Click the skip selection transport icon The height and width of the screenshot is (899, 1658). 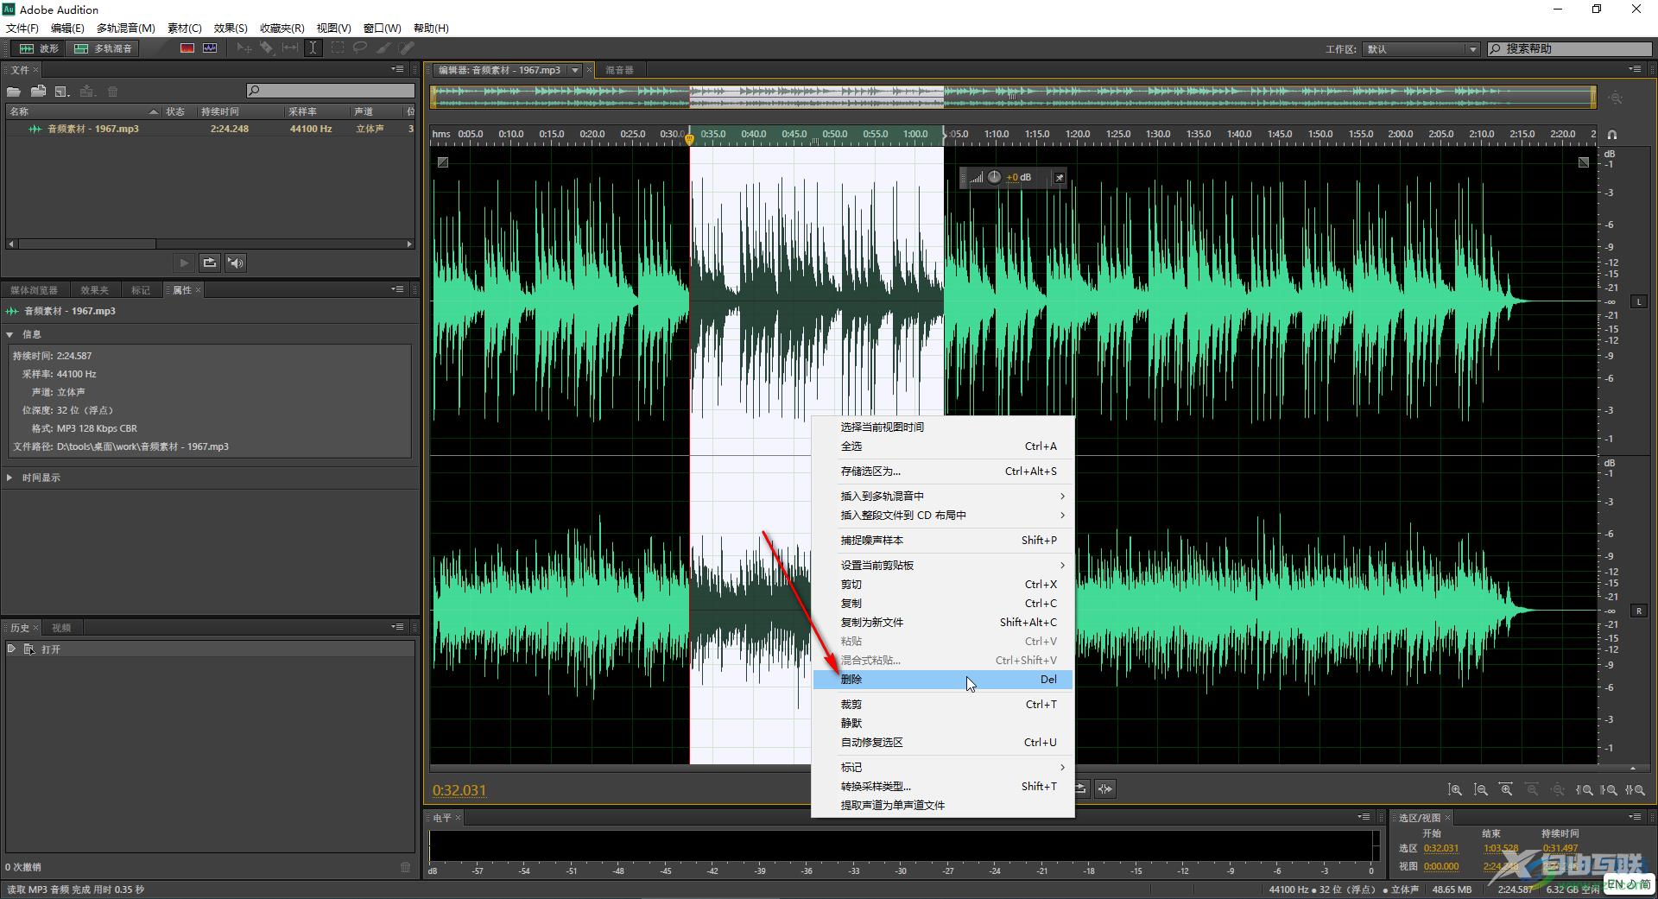coord(1104,788)
